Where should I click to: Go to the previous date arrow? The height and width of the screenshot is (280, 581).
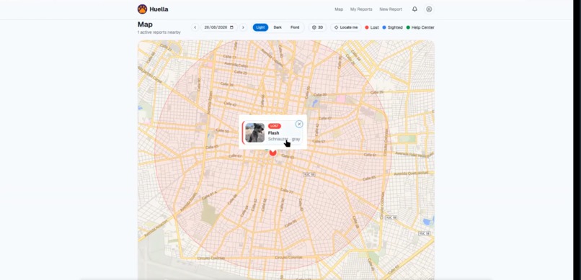pos(195,27)
